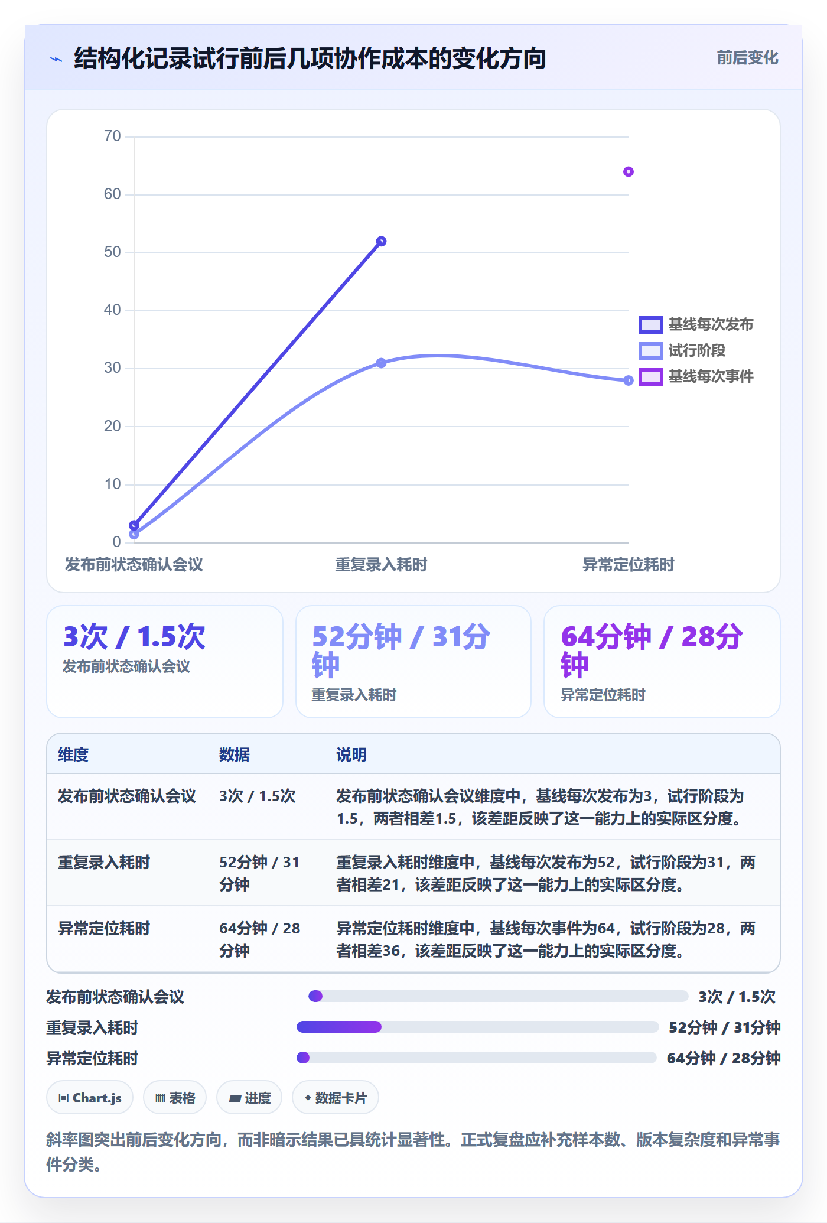Click the light blue data point at 31
827x1223 pixels.
382,363
